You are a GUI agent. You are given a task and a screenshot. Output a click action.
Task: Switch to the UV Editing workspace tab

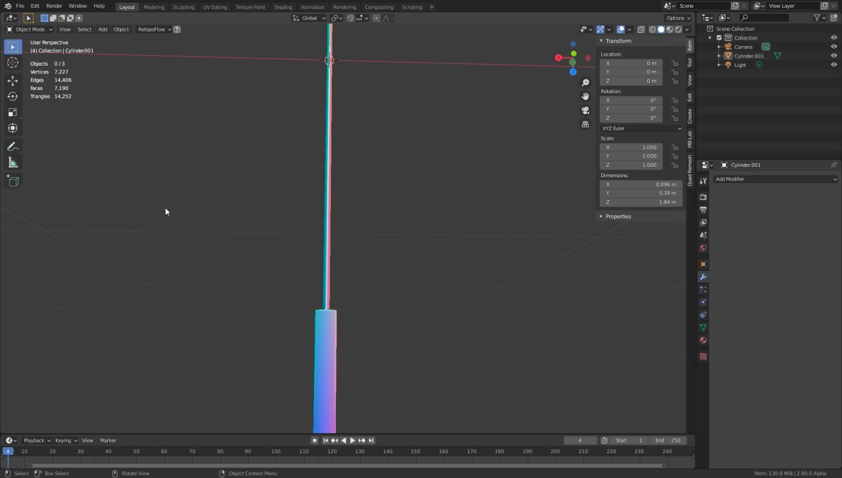[215, 7]
